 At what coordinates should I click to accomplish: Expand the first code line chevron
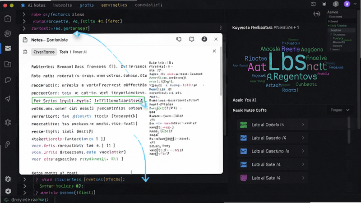[24, 14]
